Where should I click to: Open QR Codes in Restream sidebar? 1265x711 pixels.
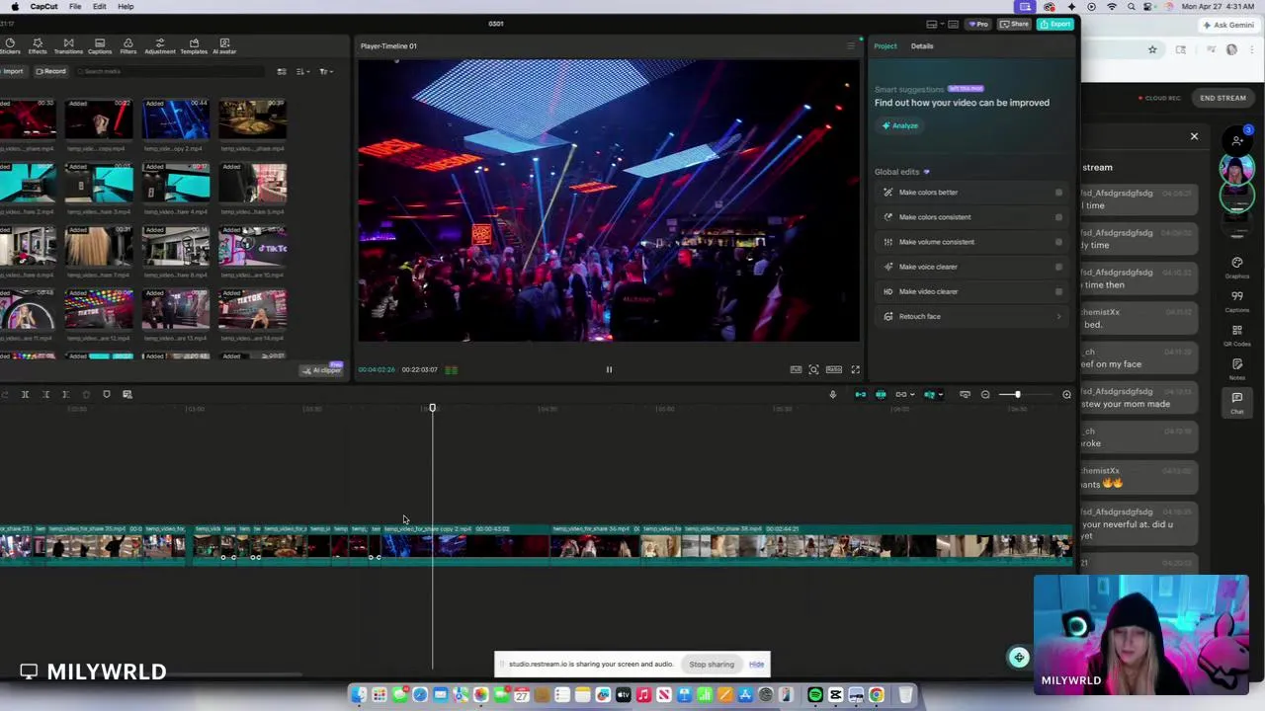tap(1237, 335)
